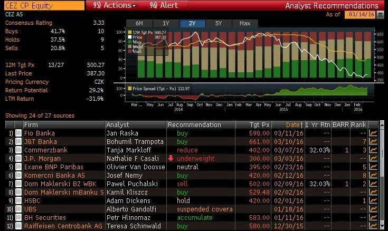Open the HSBC report document icon
Image resolution: width=388 pixels, height=231 pixels.
click(18, 200)
